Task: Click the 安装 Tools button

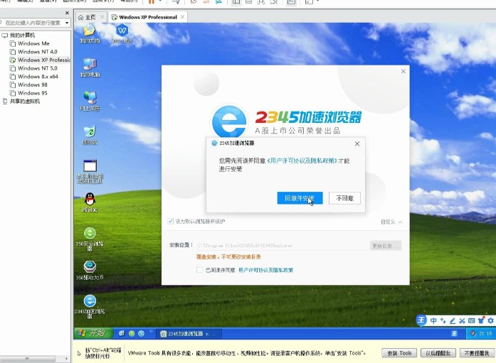Action: coord(399,353)
